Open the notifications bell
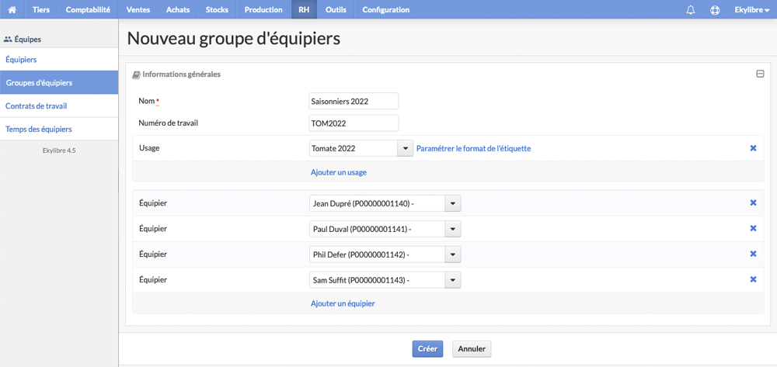This screenshot has width=777, height=367. tap(690, 10)
